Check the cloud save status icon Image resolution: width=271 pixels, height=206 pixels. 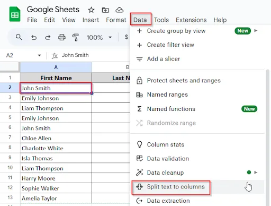[120, 10]
